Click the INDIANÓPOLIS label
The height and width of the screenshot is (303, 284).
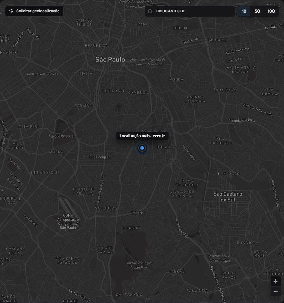click(45, 173)
